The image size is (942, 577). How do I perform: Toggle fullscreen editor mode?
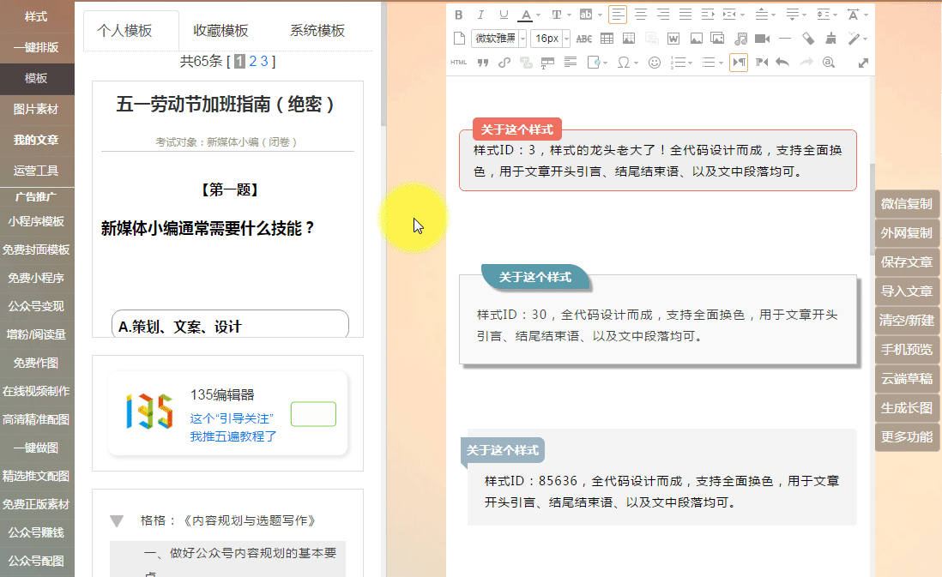(863, 63)
